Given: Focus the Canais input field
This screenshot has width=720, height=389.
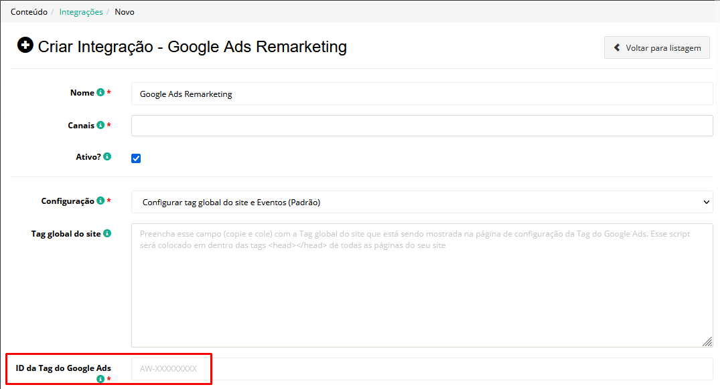Looking at the screenshot, I should tap(422, 126).
